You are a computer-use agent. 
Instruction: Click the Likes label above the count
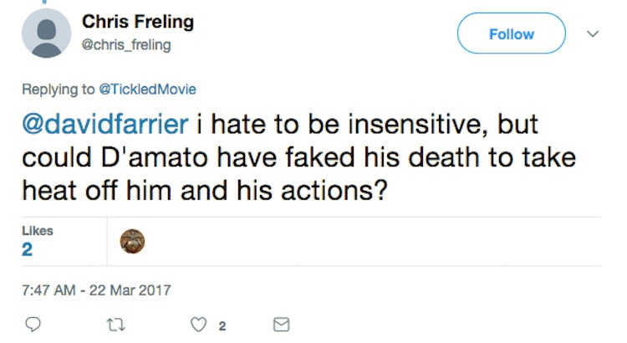tap(38, 229)
